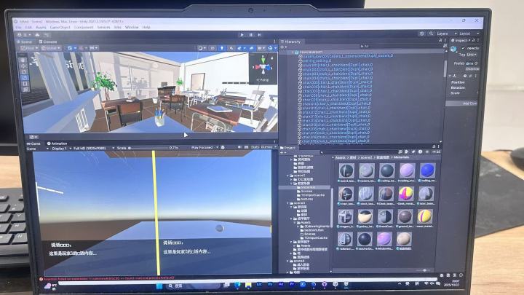Click the Hierarchy tab
Screen dimensions: 524x295
pyautogui.click(x=290, y=42)
